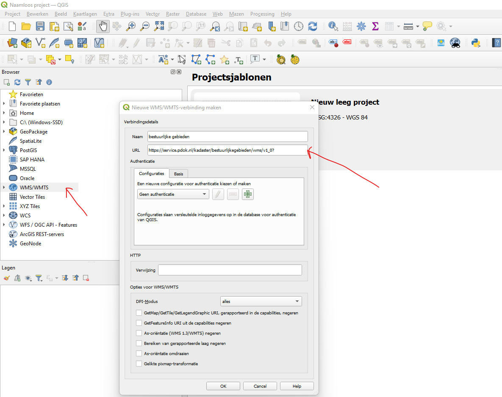Click the Zoom Full extent icon

pyautogui.click(x=159, y=26)
